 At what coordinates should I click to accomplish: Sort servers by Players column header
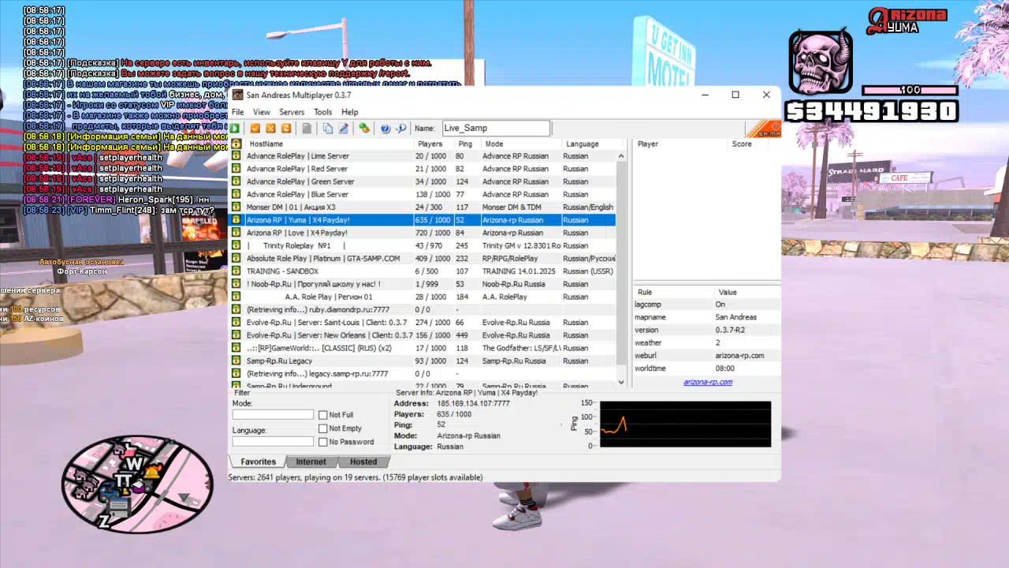coord(434,144)
